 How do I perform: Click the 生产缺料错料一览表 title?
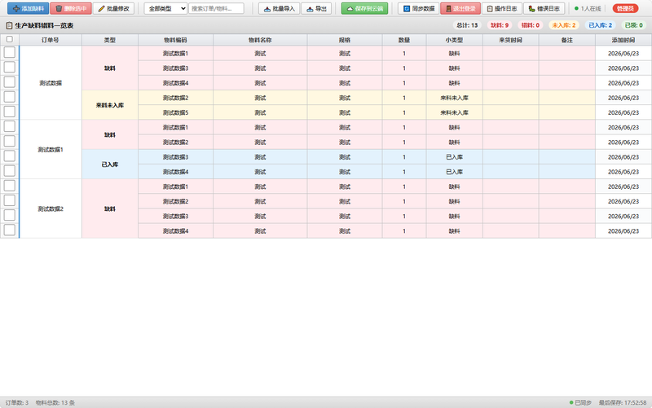tap(44, 26)
